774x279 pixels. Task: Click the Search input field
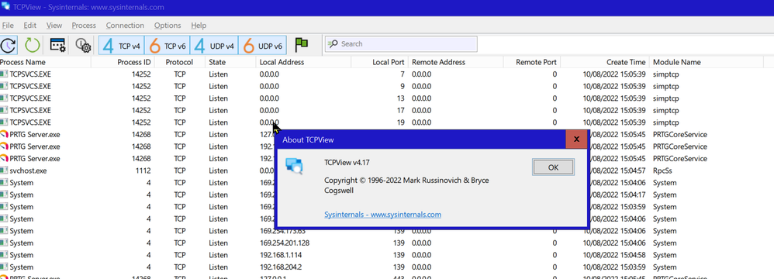(401, 44)
